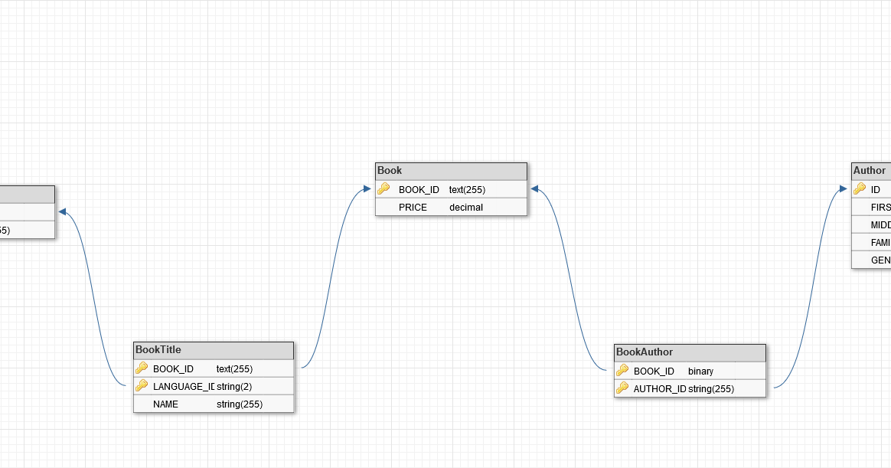Select the Book table header

coord(451,171)
